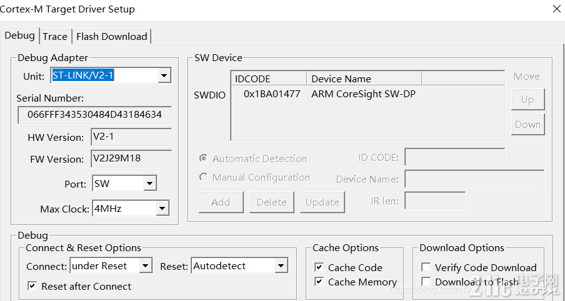Click the Delete button
This screenshot has width=565, height=301.
click(272, 202)
